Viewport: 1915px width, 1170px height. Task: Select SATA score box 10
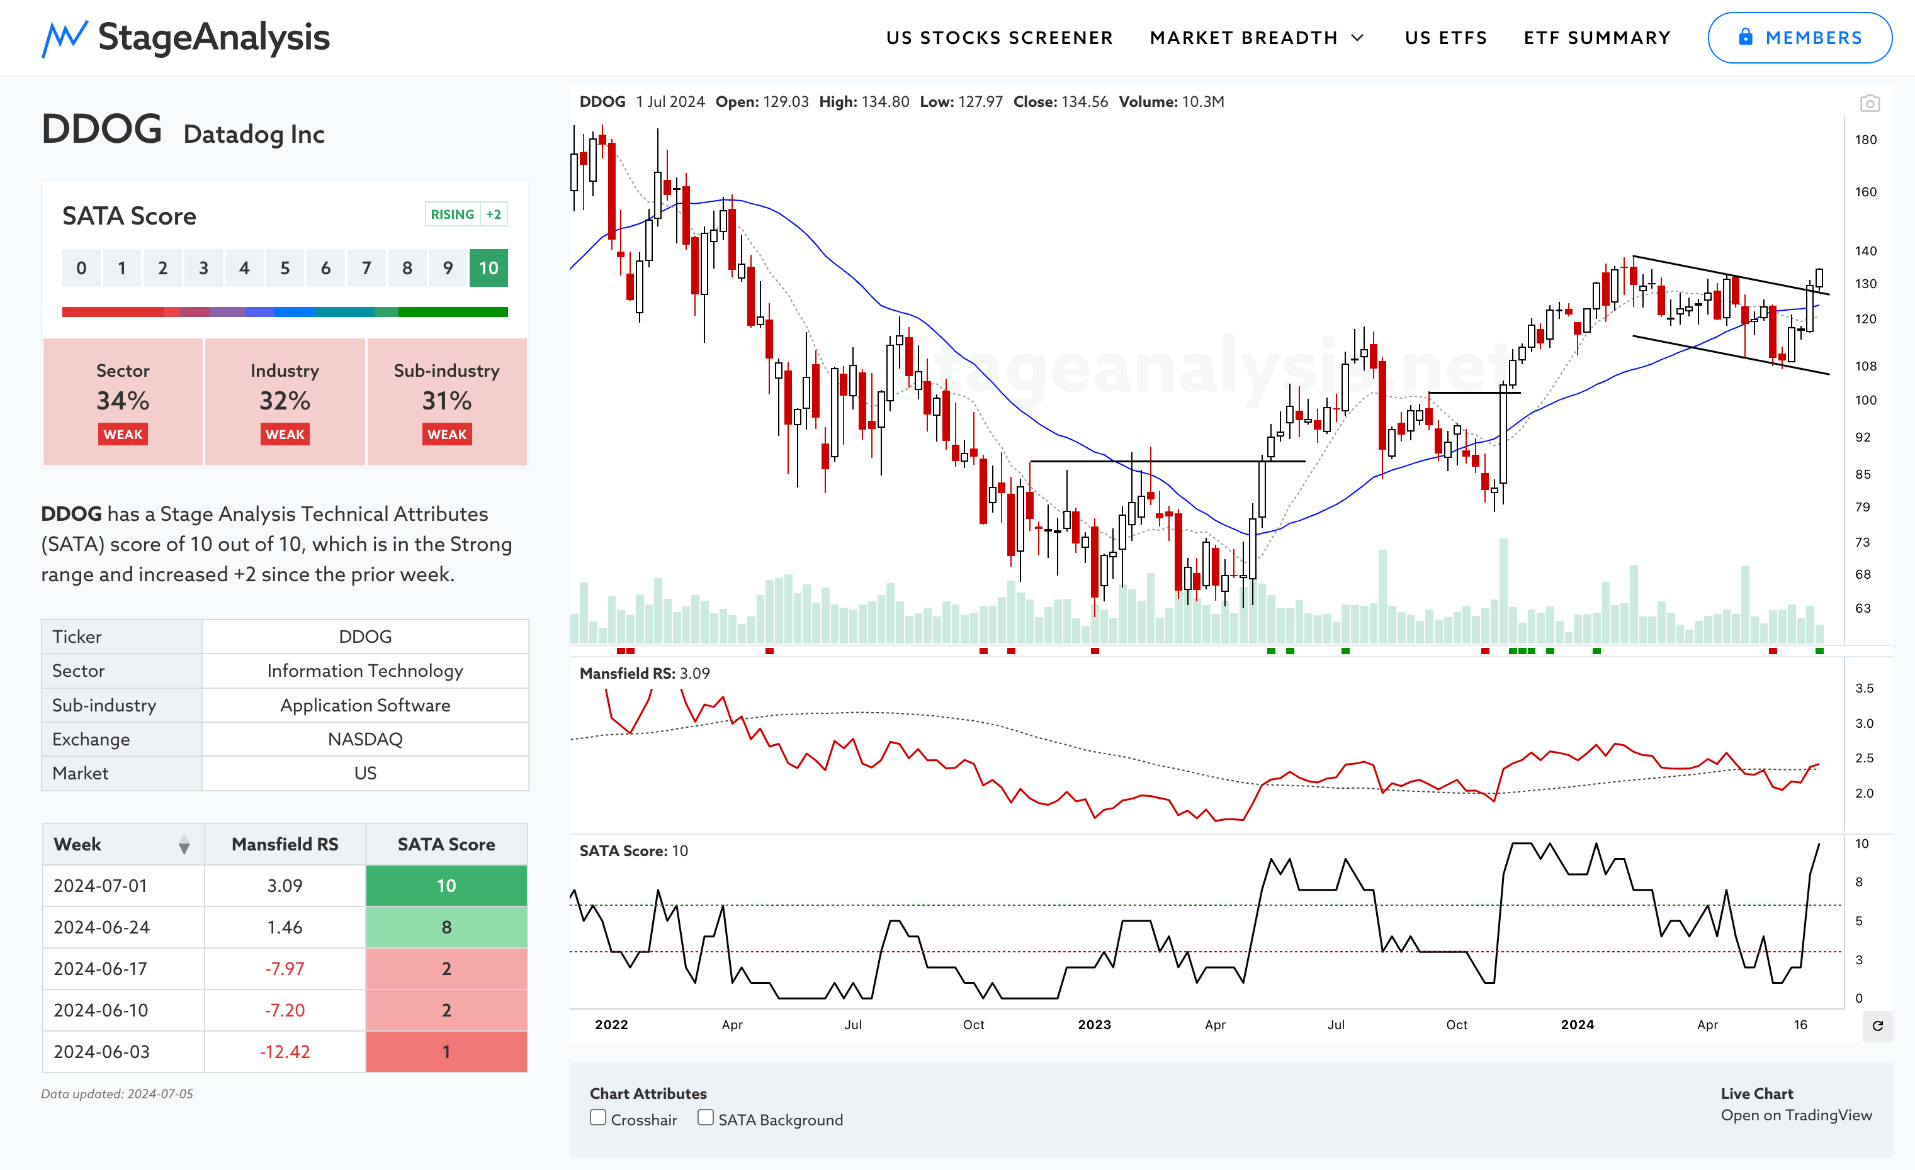488,268
